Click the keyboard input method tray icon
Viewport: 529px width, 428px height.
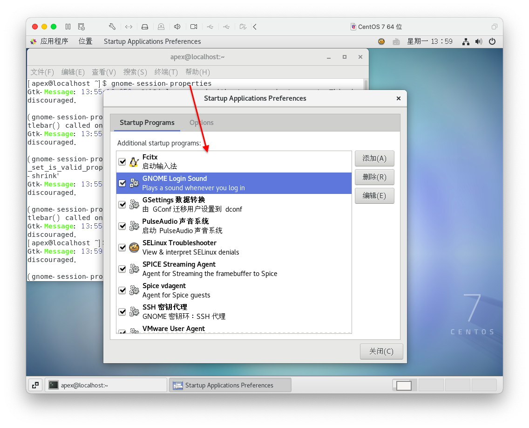pyautogui.click(x=396, y=41)
